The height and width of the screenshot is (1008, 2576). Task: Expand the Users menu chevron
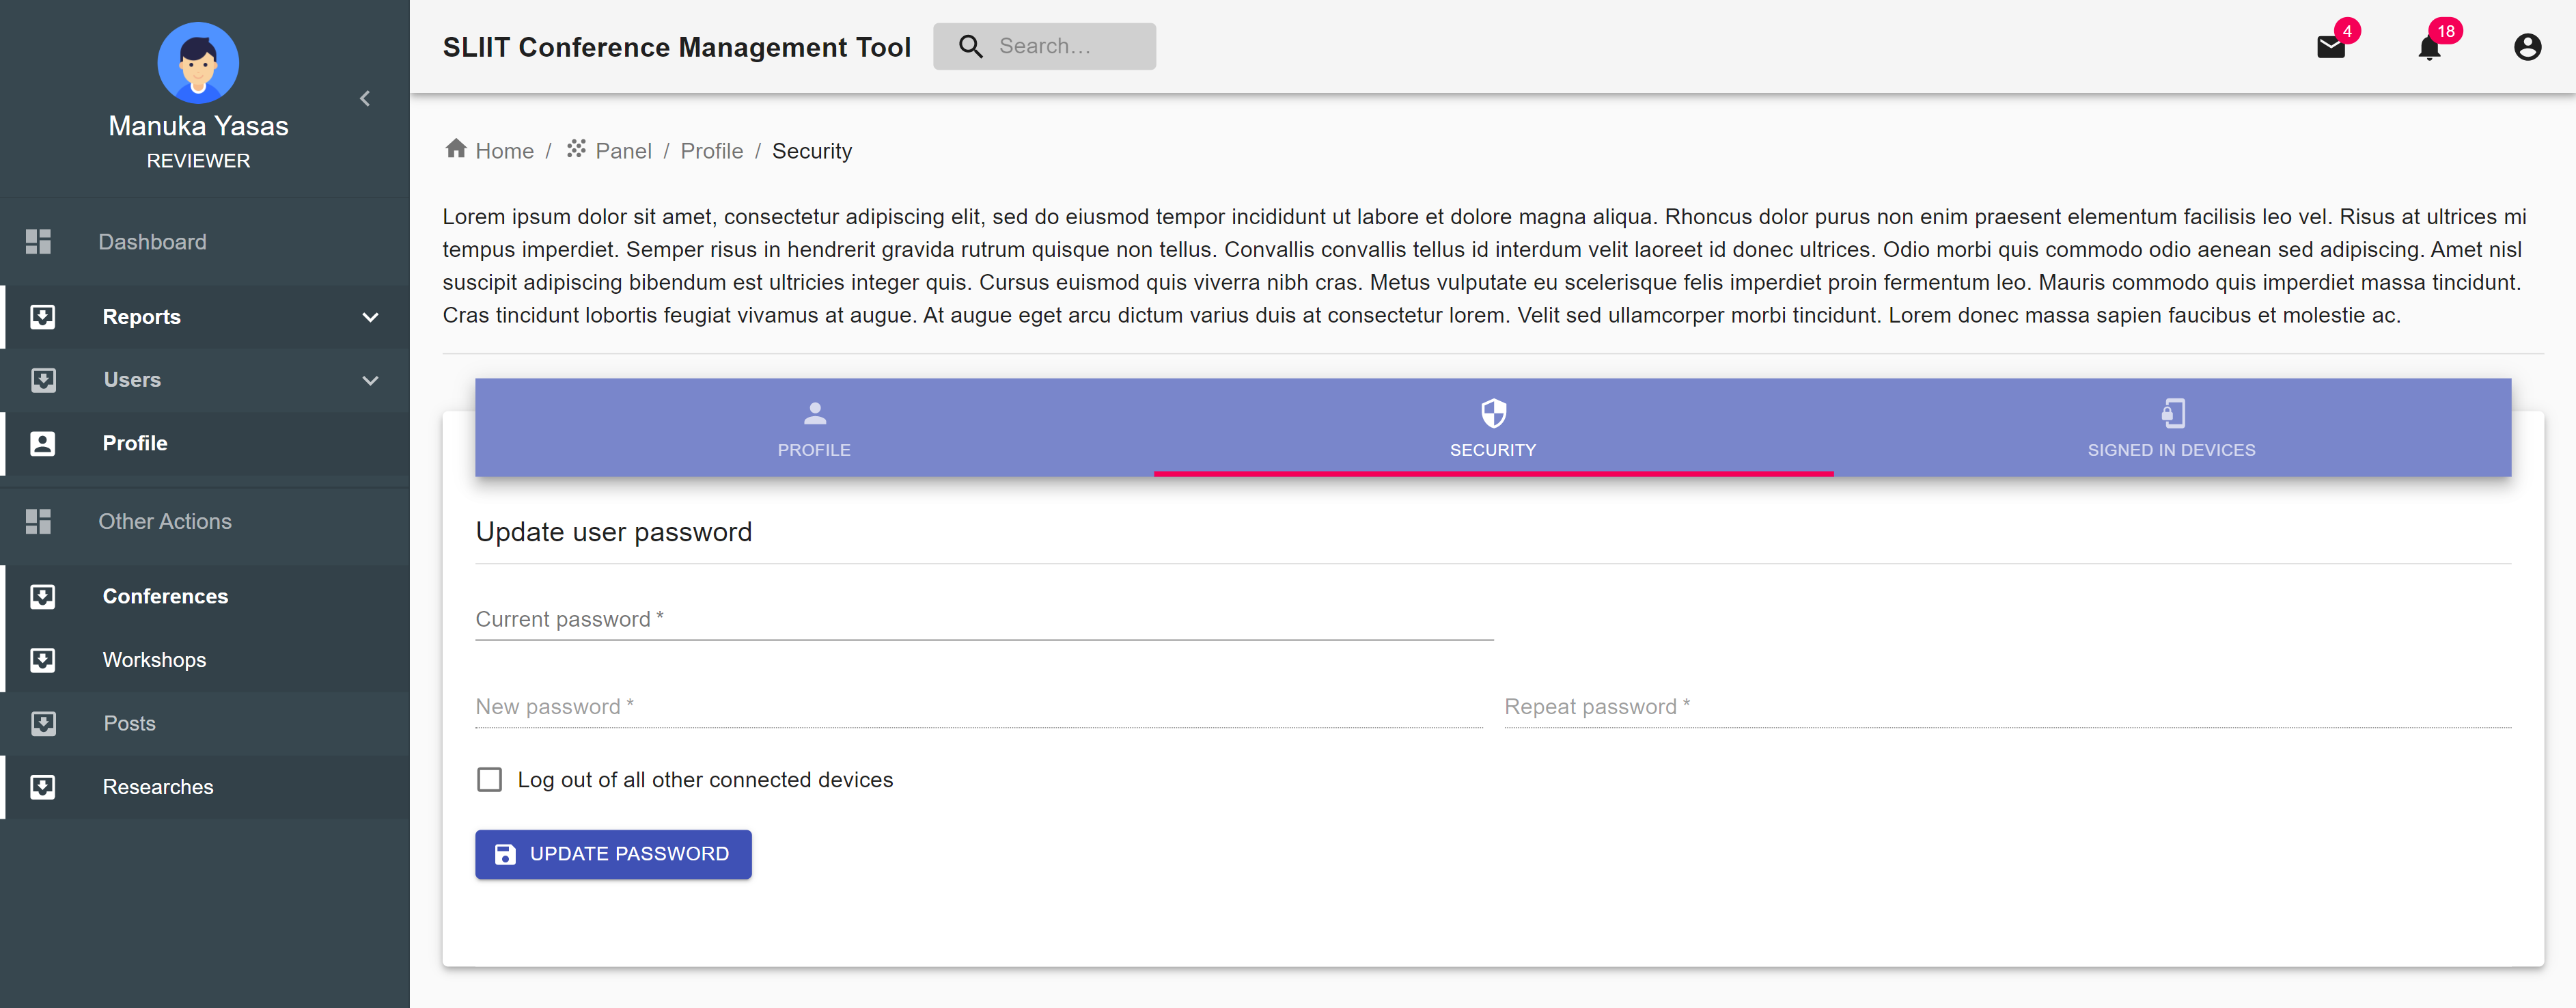pyautogui.click(x=370, y=381)
